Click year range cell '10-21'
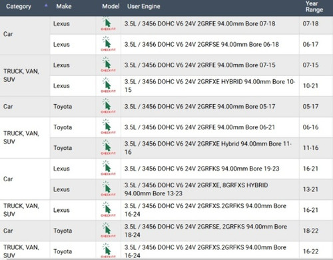Viewport: 333px width, 260px height. 310,86
